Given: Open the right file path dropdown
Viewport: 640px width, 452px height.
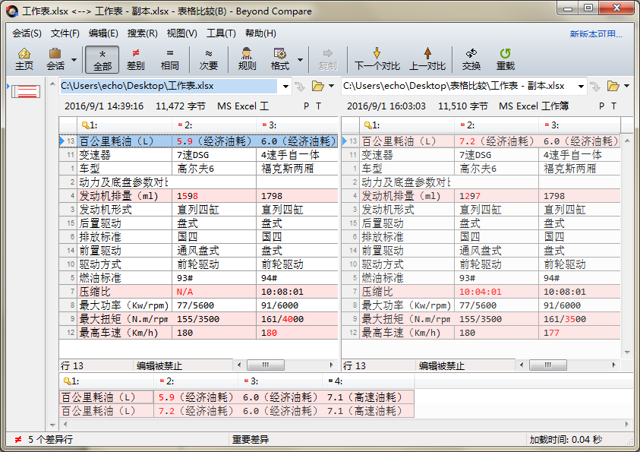Looking at the screenshot, I should pyautogui.click(x=582, y=87).
